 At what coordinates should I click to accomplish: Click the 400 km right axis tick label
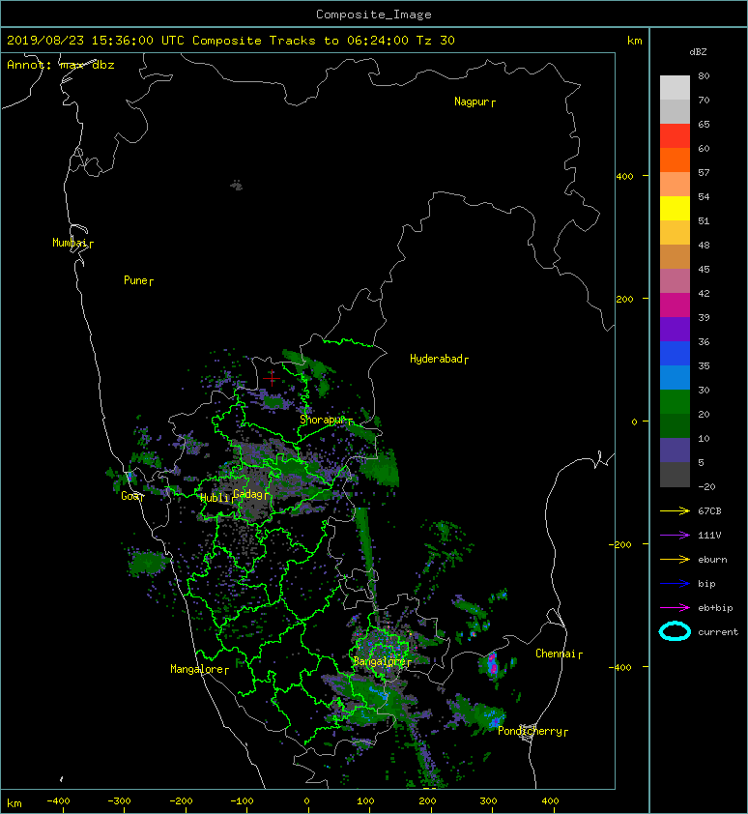point(624,177)
